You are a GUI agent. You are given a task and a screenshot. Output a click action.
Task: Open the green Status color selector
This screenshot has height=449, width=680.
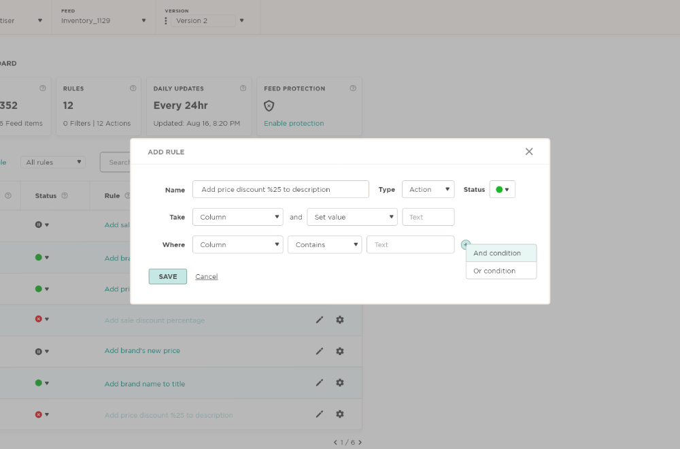click(502, 190)
